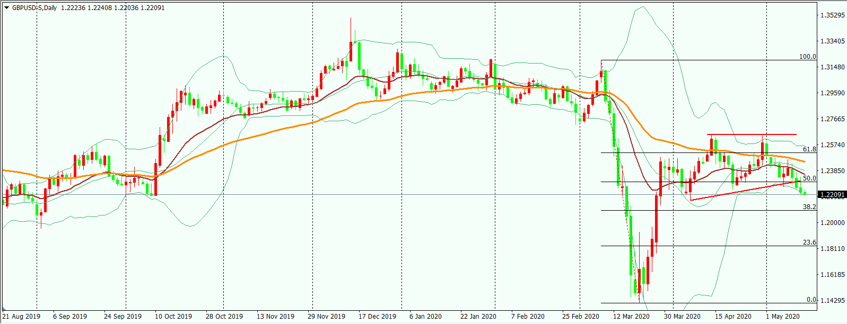Select the 1.18110 price axis label

click(x=833, y=249)
